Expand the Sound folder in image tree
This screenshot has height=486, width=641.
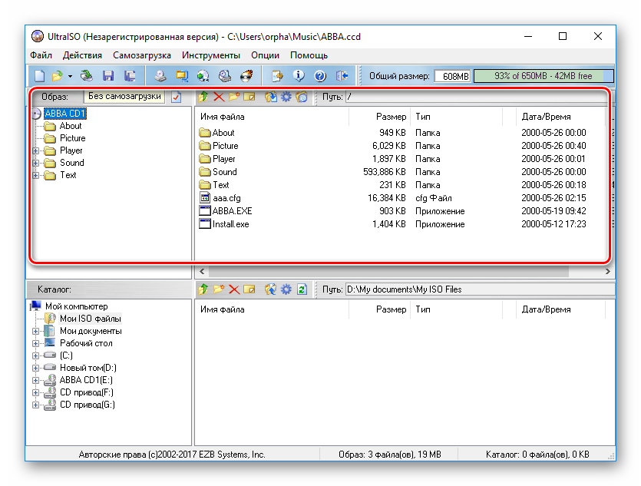click(35, 163)
